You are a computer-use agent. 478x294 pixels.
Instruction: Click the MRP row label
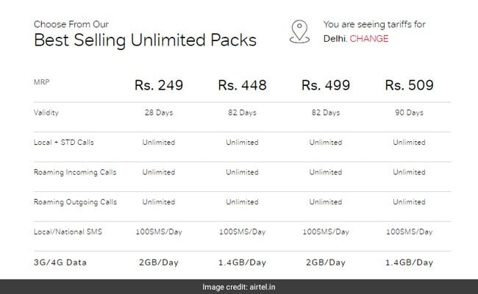(x=43, y=80)
